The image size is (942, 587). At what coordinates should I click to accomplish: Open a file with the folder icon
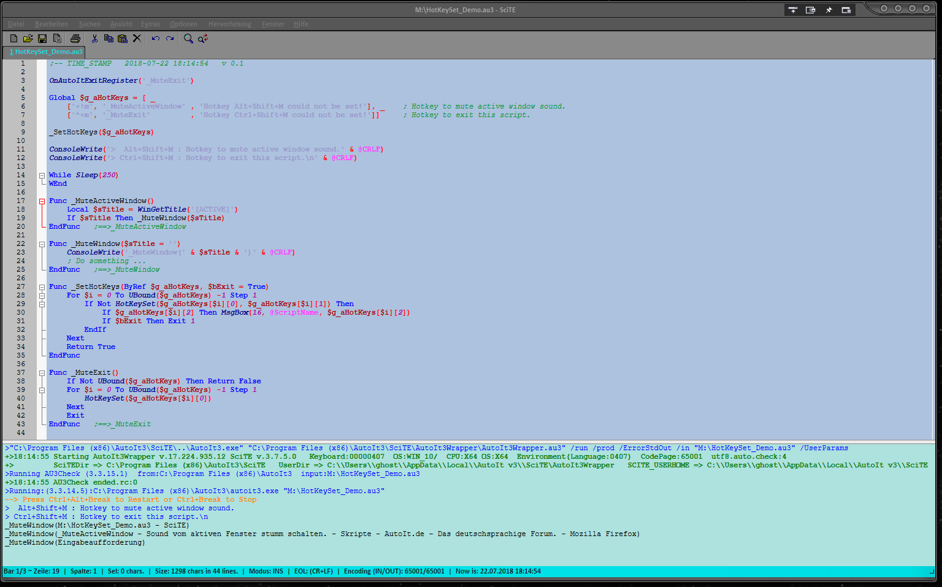(28, 39)
